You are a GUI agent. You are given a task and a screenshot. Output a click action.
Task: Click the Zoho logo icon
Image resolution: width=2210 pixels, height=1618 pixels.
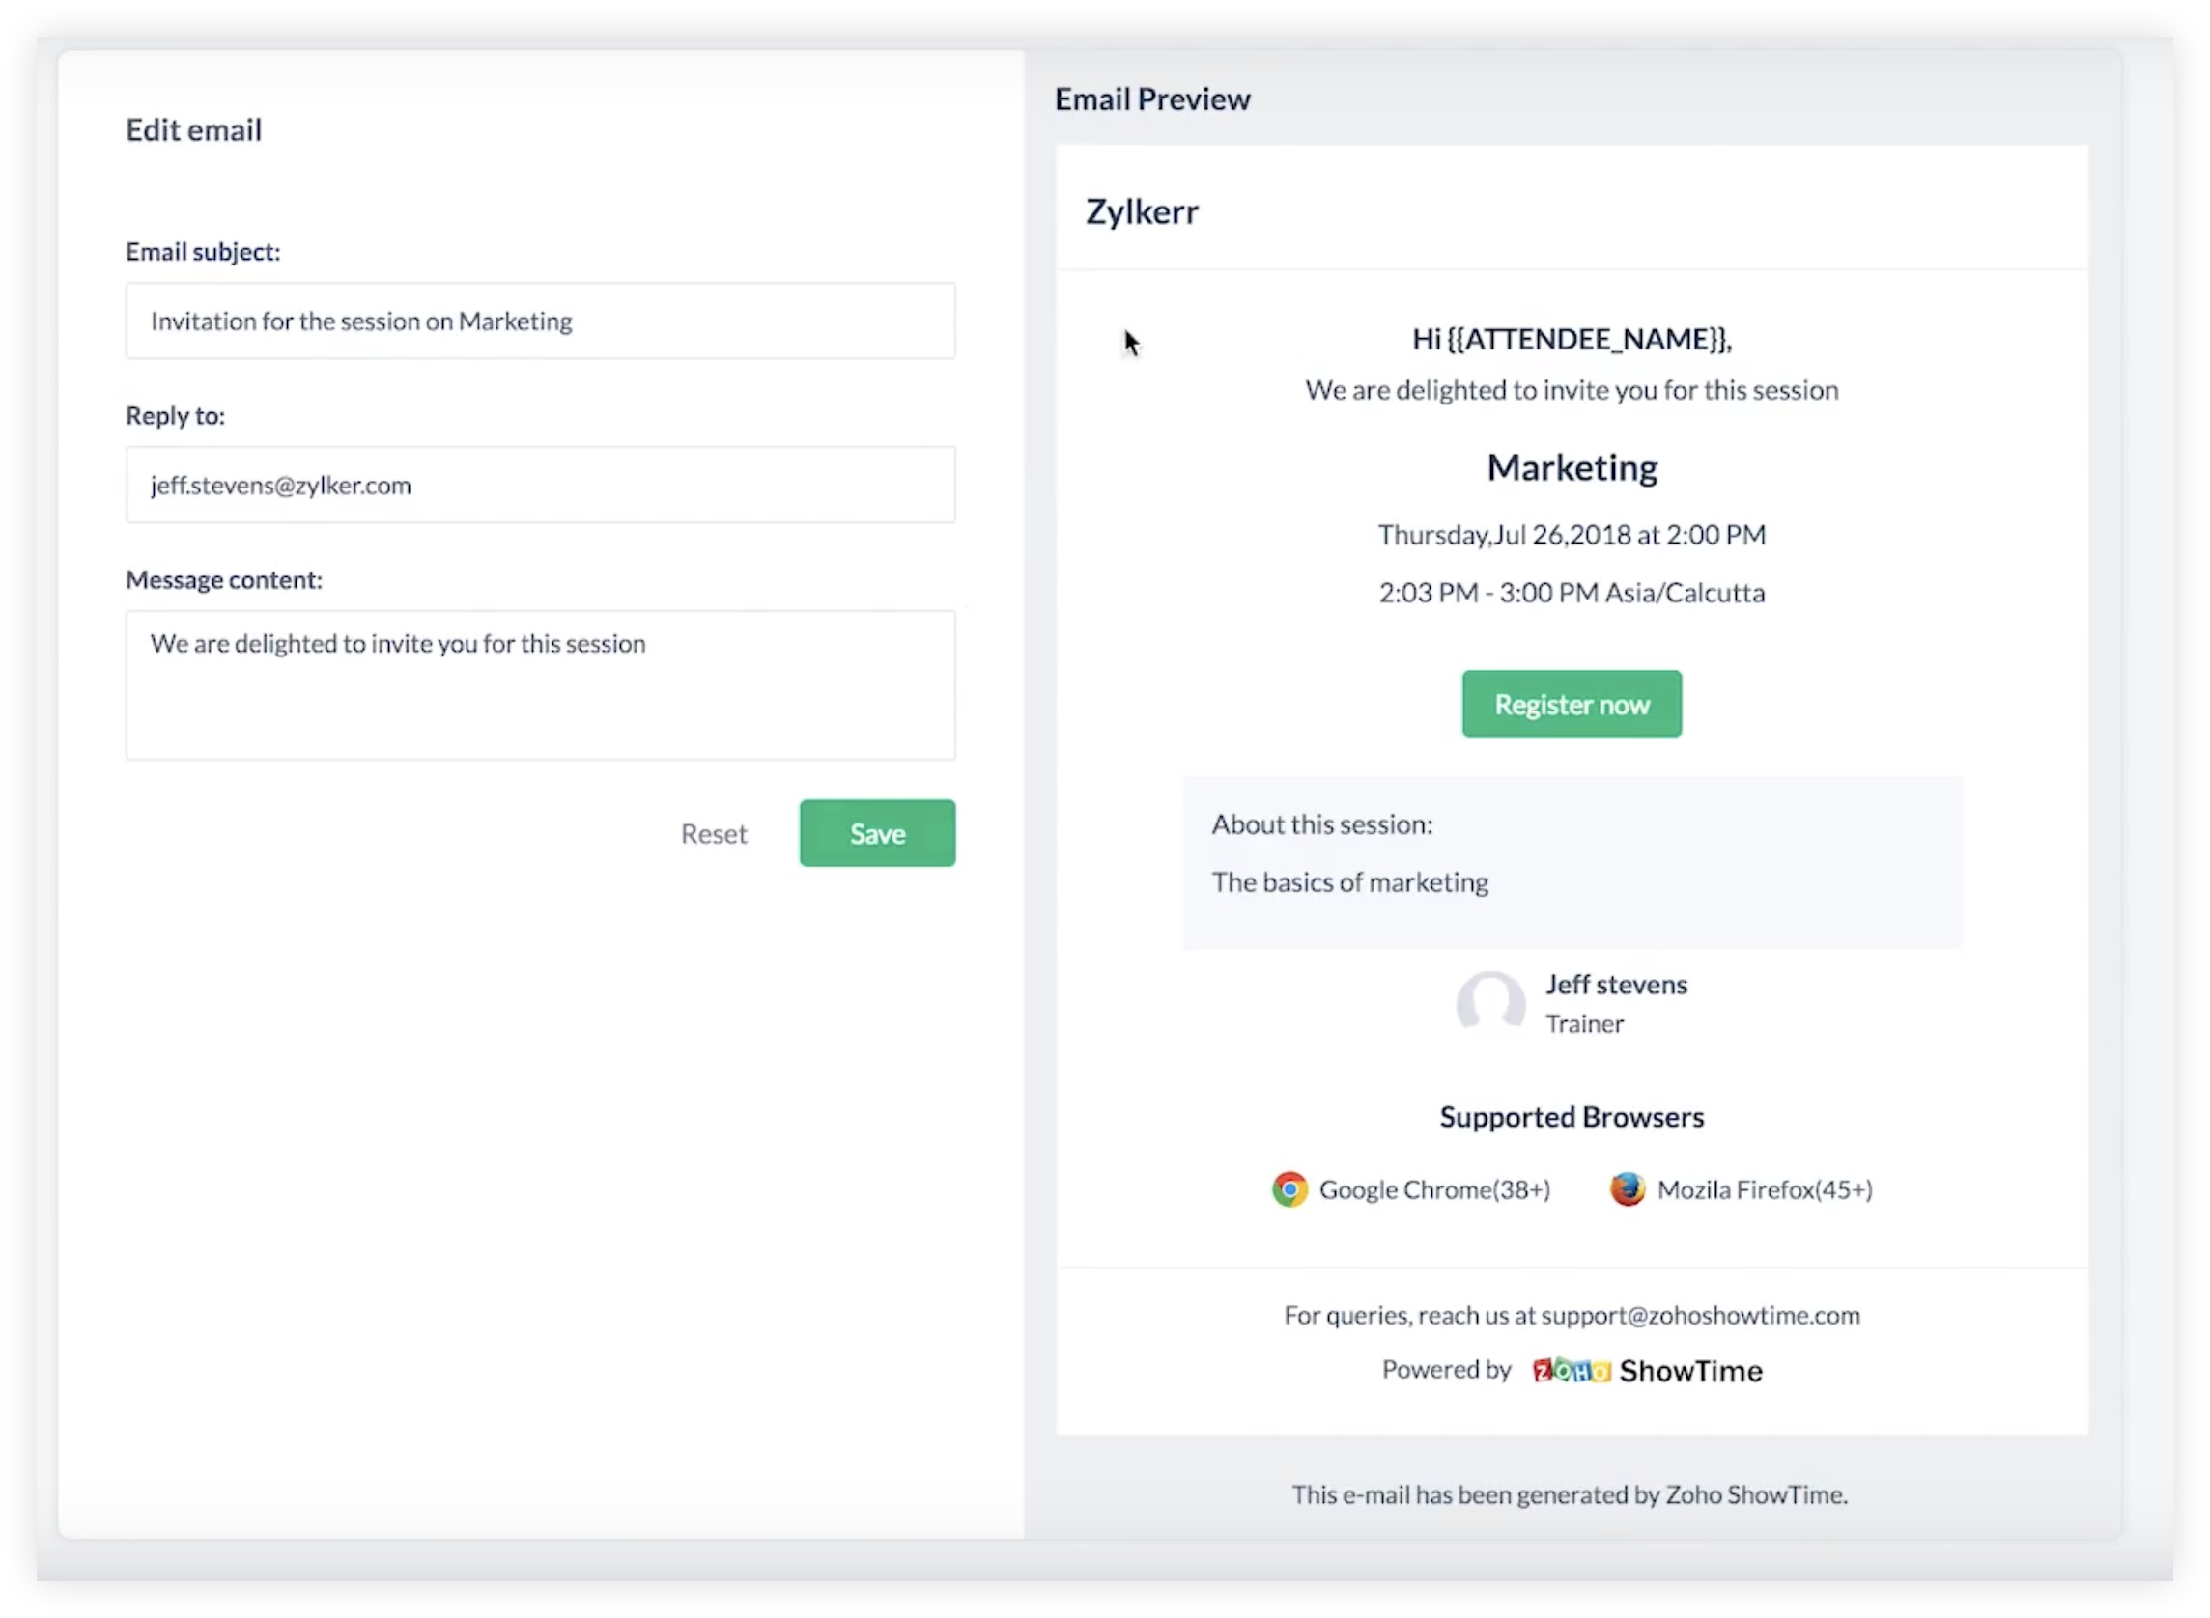click(1570, 1370)
